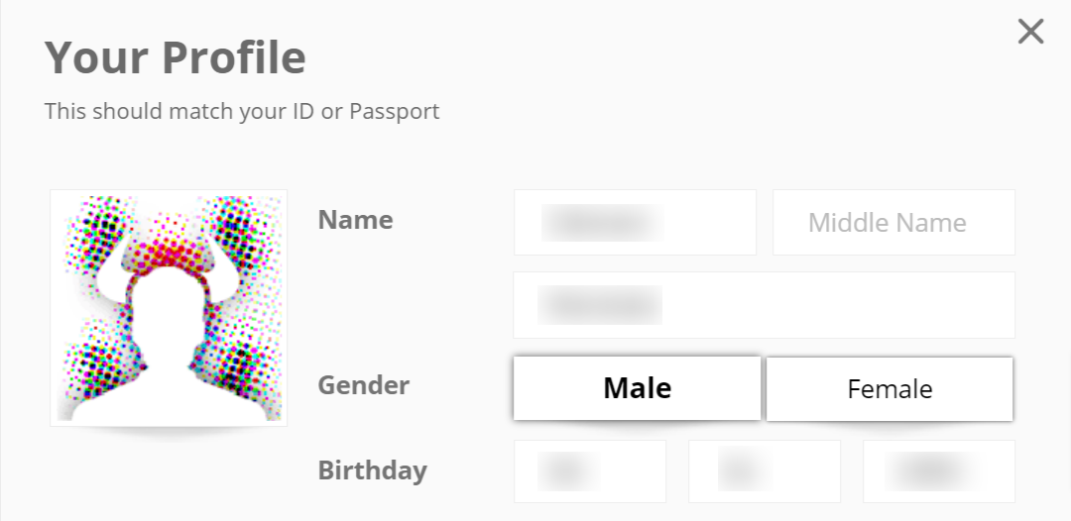The image size is (1071, 521).
Task: Focus the first name input field
Action: point(635,222)
